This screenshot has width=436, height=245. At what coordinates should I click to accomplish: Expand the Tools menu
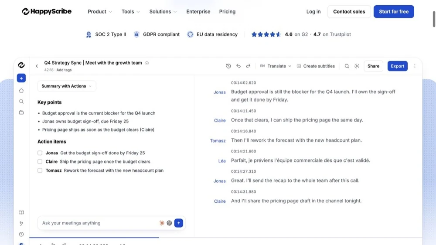click(x=130, y=11)
